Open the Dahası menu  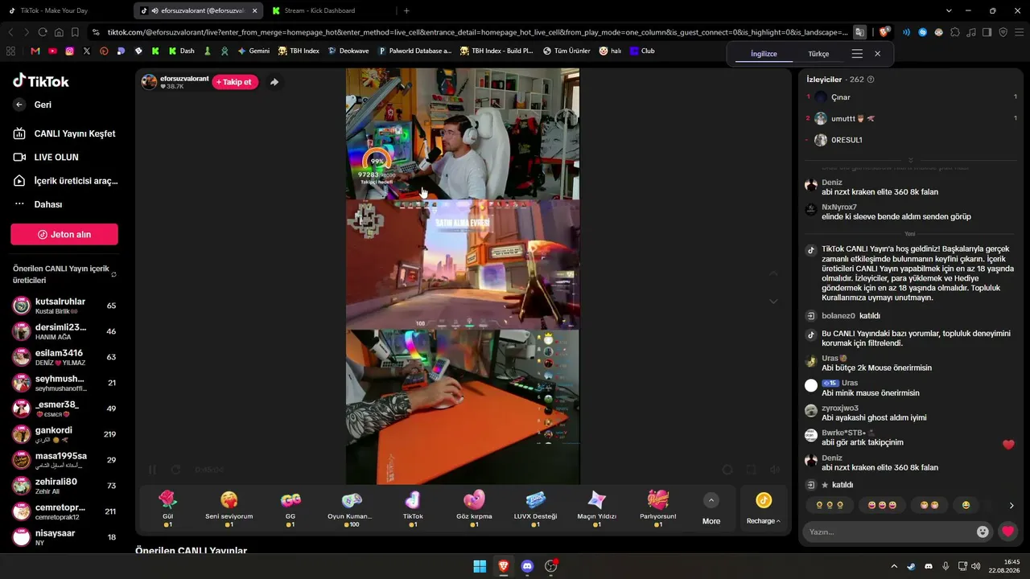(38, 204)
